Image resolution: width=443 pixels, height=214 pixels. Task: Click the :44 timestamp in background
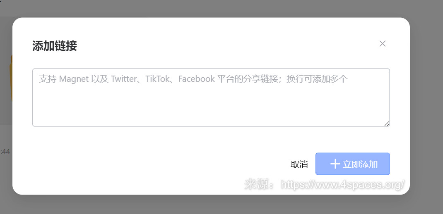point(5,152)
